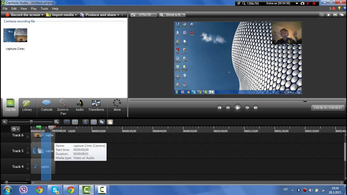
Task: Zoom out the timeline magnifier
Action: click(5, 122)
